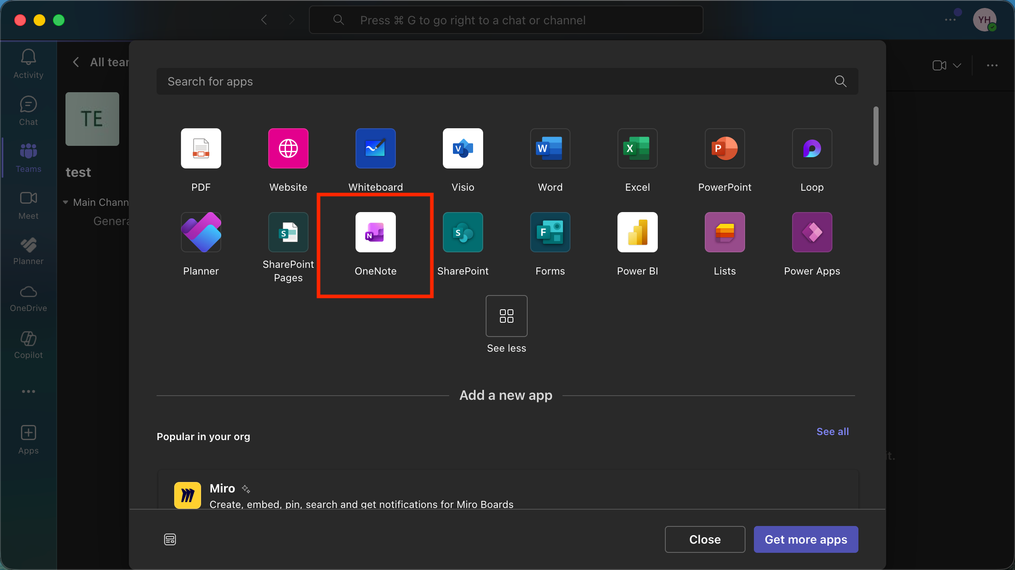Image resolution: width=1015 pixels, height=570 pixels.
Task: Open the General channel
Action: [111, 221]
